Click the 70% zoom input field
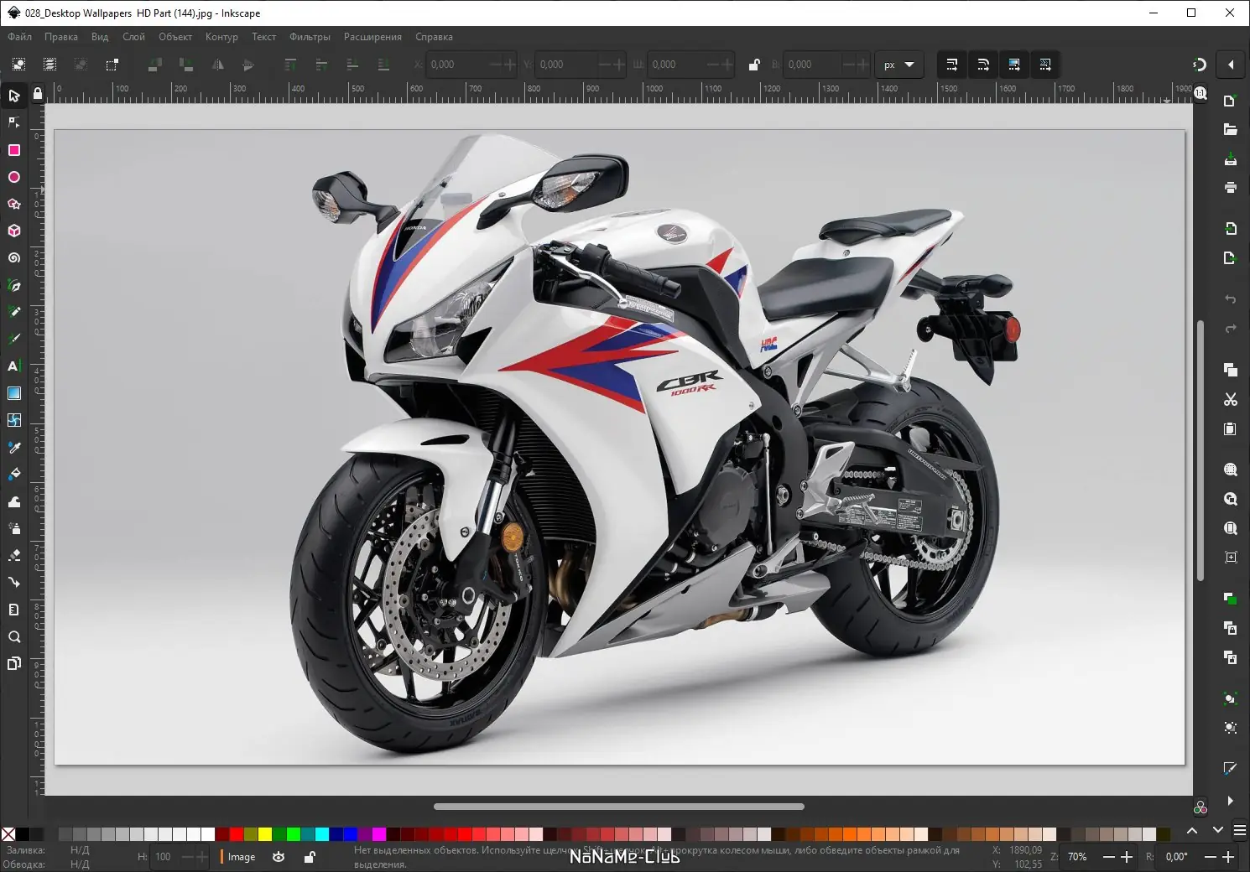Viewport: 1250px width, 872px height. [1078, 857]
